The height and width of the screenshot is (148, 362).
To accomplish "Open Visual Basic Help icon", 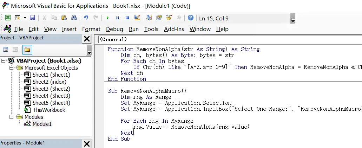I will 191,18.
